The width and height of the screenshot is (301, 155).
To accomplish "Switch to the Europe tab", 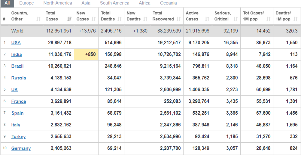I will pyautogui.click(x=26, y=3).
